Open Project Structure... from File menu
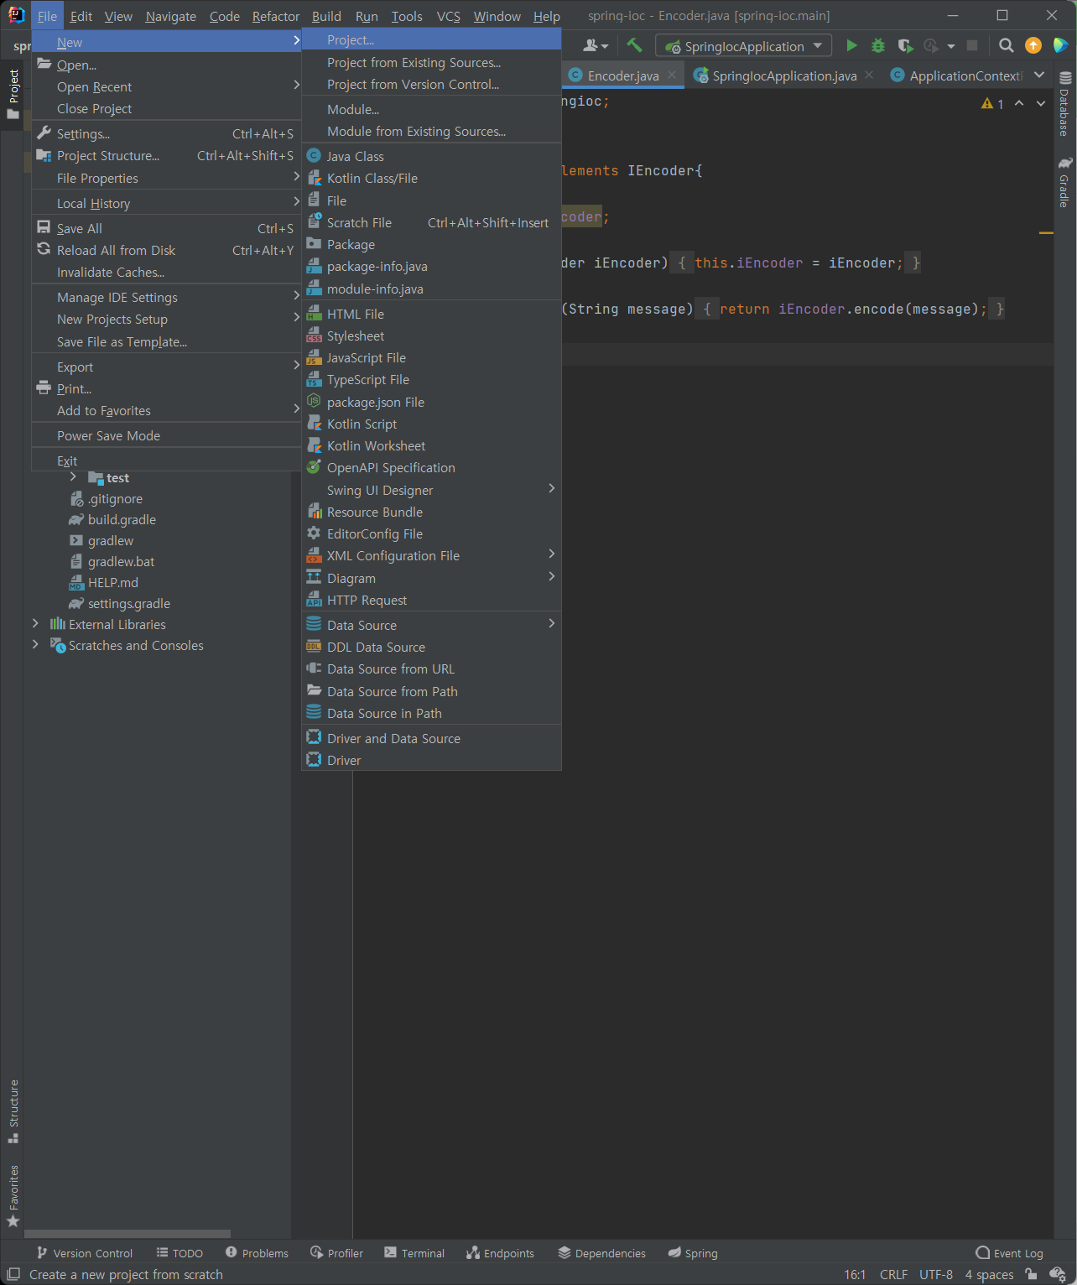Screen dimensions: 1077x1285 click(x=166, y=155)
